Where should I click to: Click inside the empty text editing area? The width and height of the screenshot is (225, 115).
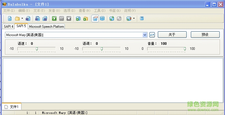(113, 80)
